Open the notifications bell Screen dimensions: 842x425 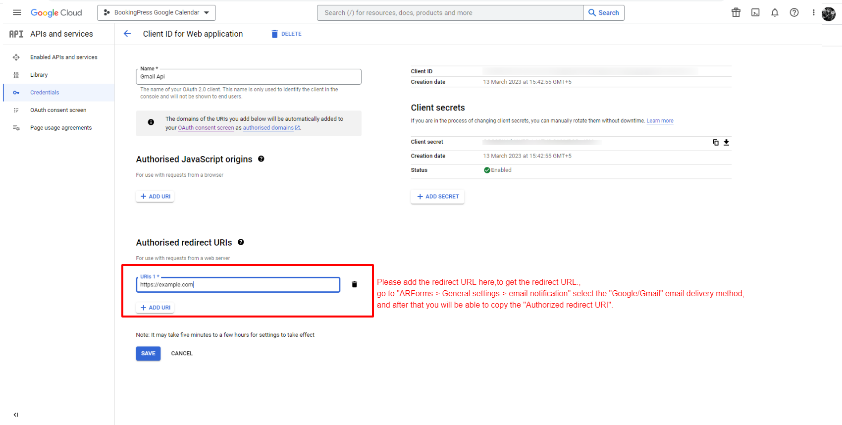point(775,12)
